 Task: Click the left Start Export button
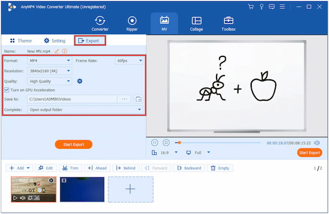(x=73, y=144)
